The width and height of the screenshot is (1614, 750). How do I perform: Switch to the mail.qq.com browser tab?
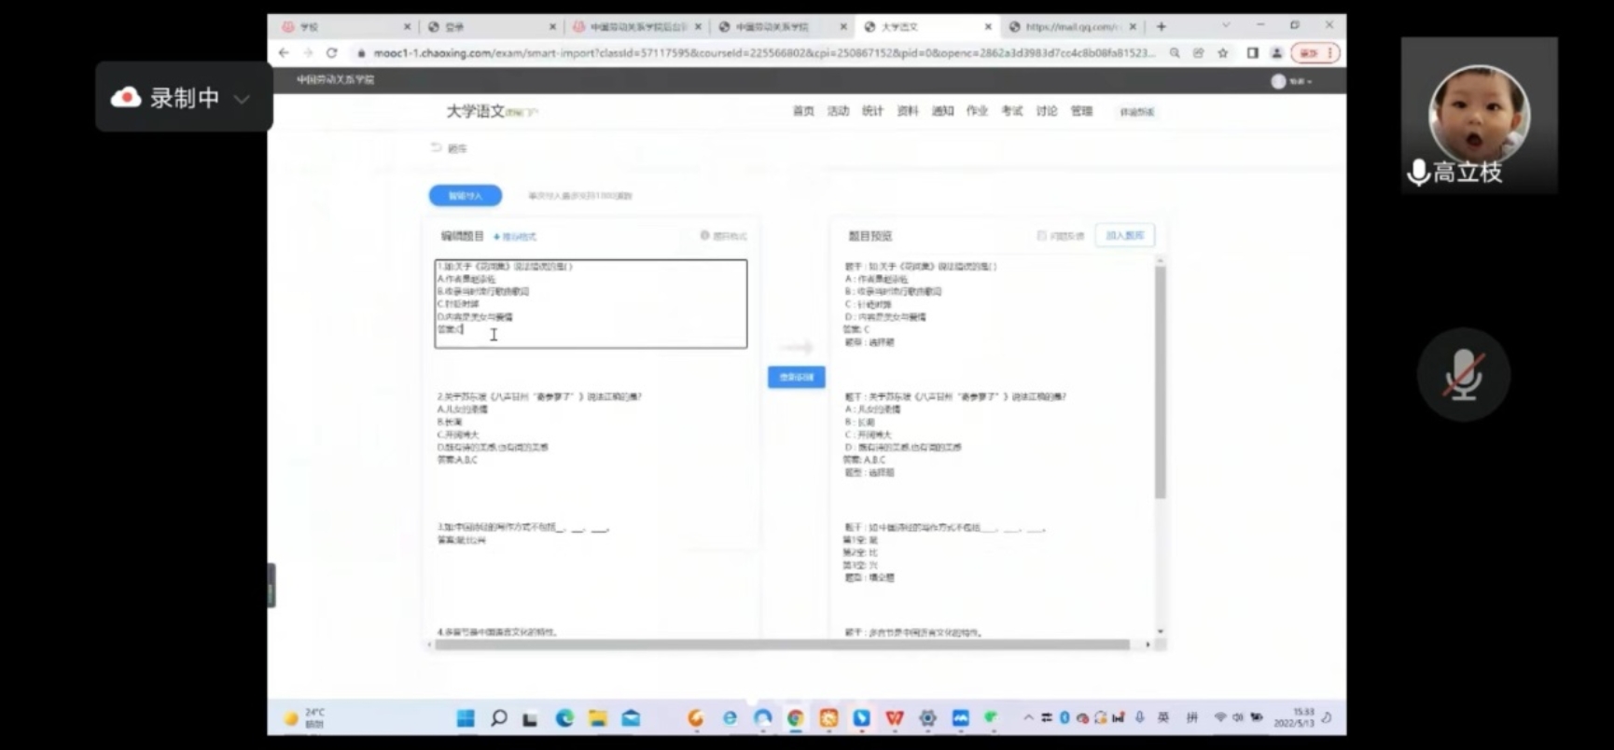1071,27
